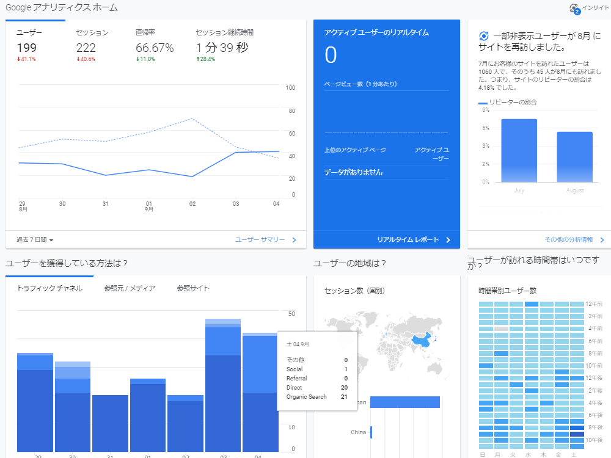Click the traffic channel bar for day 29
Screen dimensions: 611x458
point(35,402)
